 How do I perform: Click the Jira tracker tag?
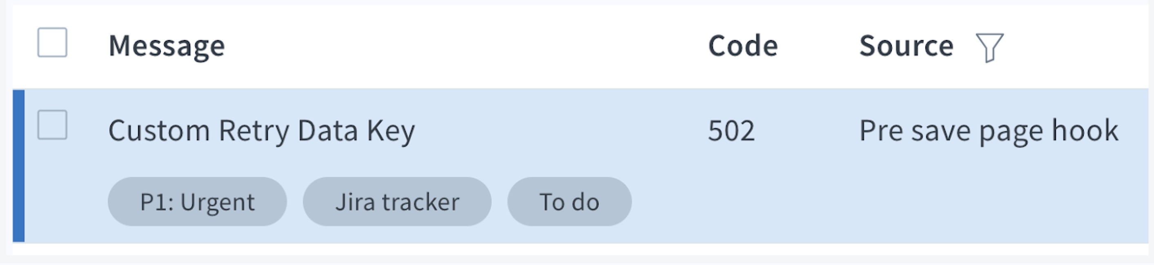click(397, 201)
